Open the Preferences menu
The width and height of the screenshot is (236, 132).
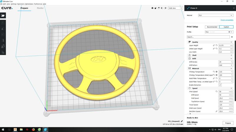(x=38, y=4)
